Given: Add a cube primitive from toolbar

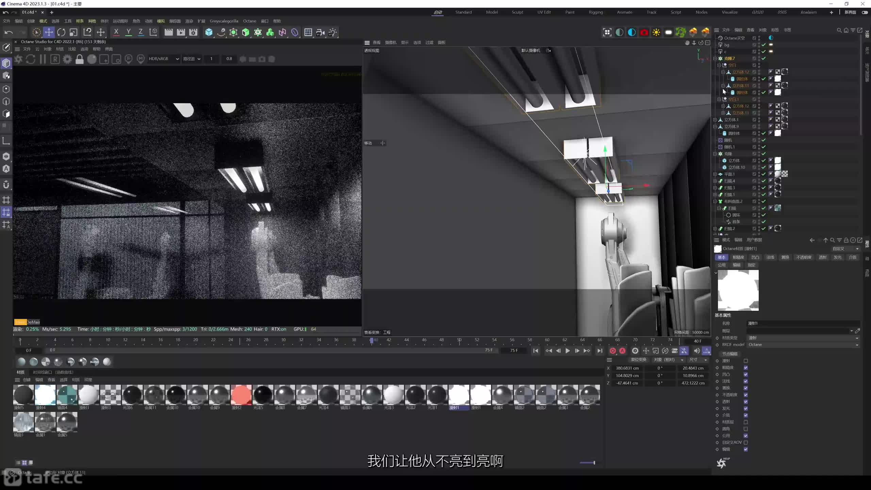Looking at the screenshot, I should pos(209,32).
